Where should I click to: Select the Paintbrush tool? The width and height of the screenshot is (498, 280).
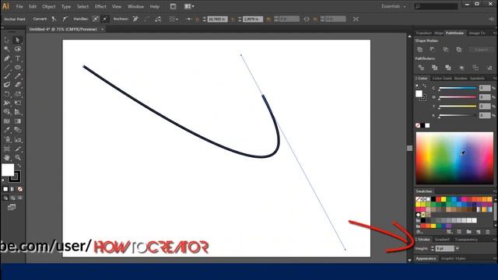[x=7, y=76]
